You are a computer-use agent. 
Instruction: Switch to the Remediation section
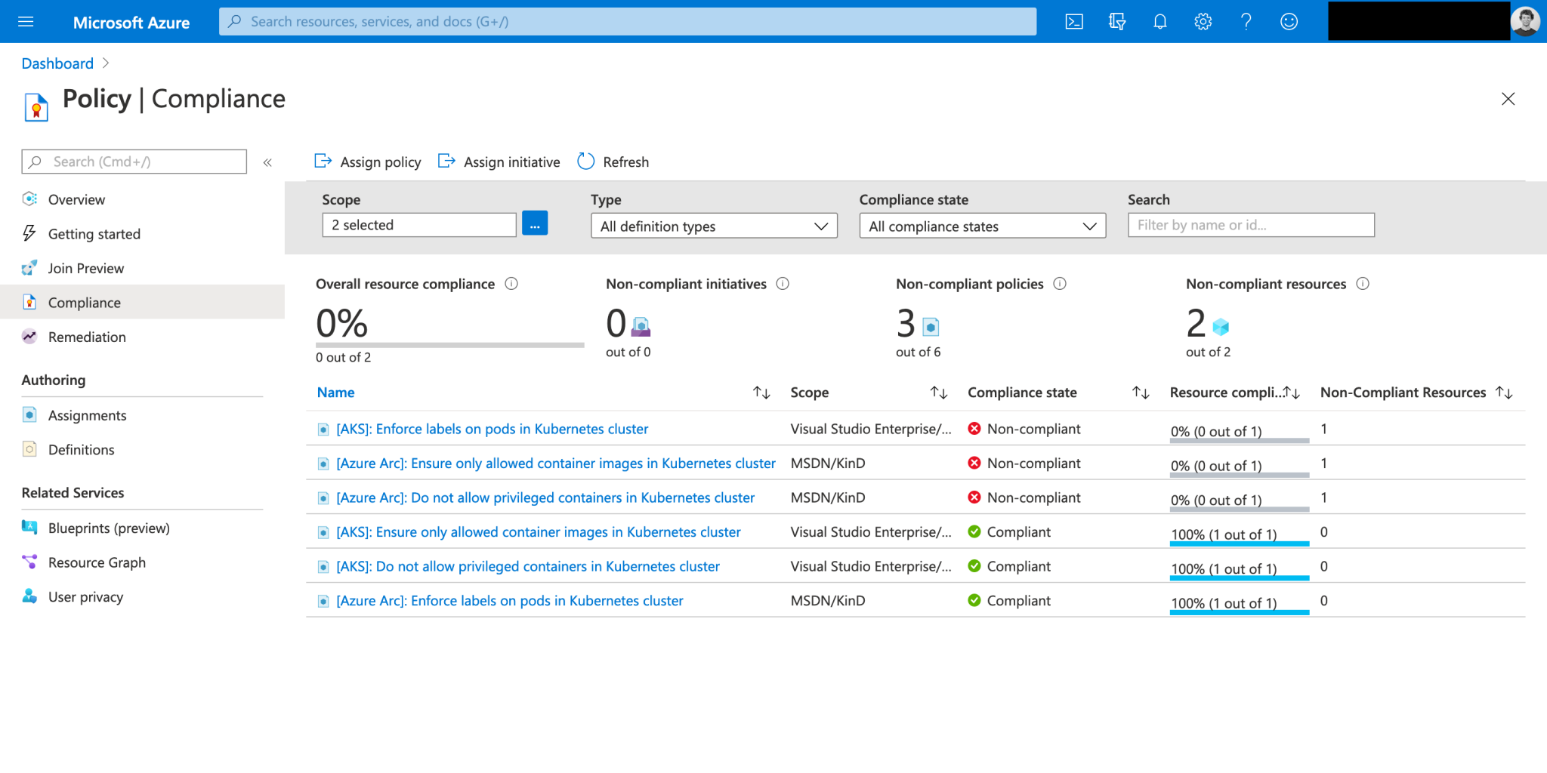tap(87, 337)
